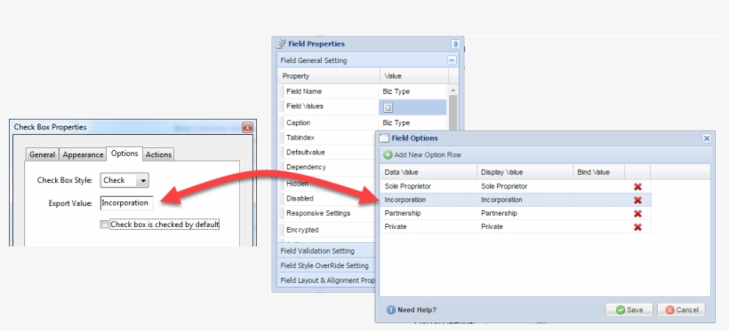The image size is (729, 331).
Task: Click the Export Value input field
Action: click(127, 203)
